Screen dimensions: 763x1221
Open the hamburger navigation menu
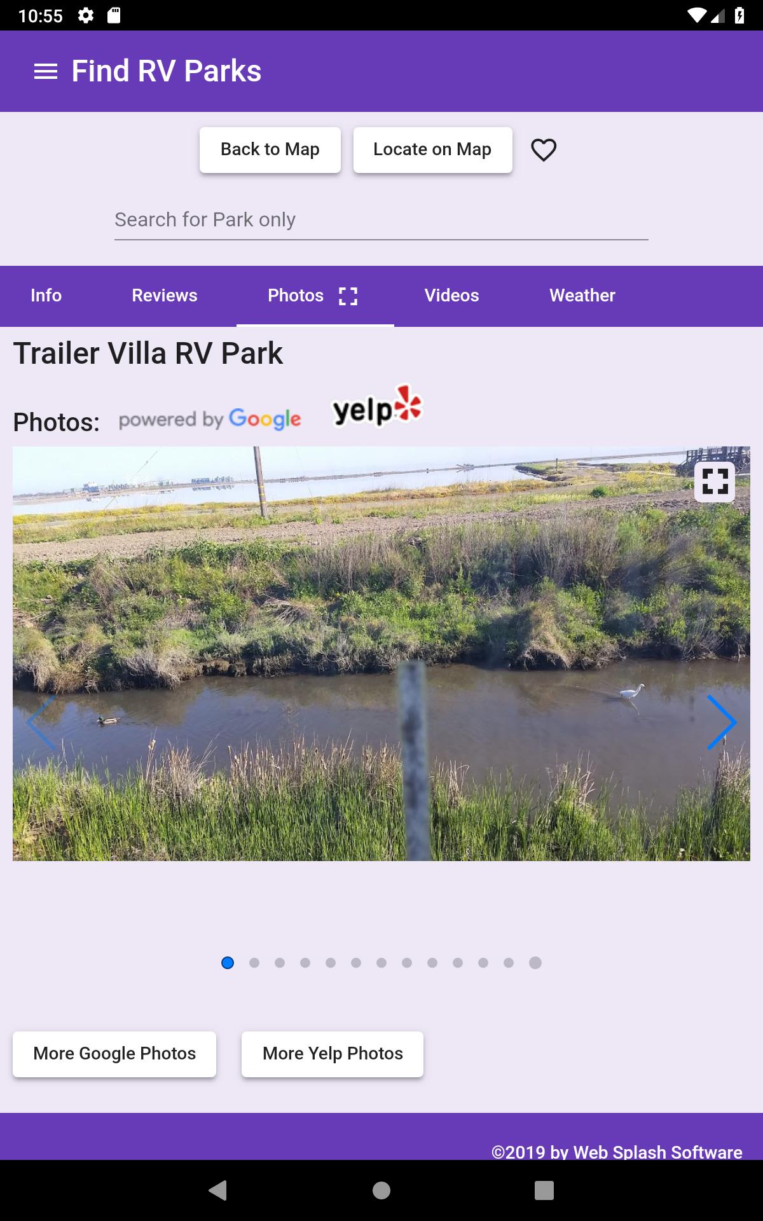(x=46, y=71)
